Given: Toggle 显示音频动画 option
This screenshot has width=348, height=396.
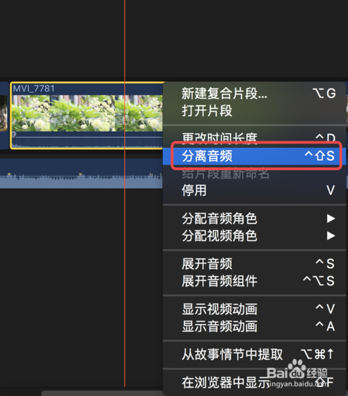Looking at the screenshot, I should click(x=254, y=326).
